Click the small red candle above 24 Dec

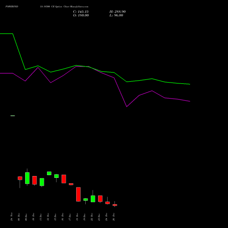[108, 203]
